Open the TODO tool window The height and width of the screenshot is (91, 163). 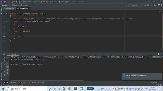coord(13,83)
